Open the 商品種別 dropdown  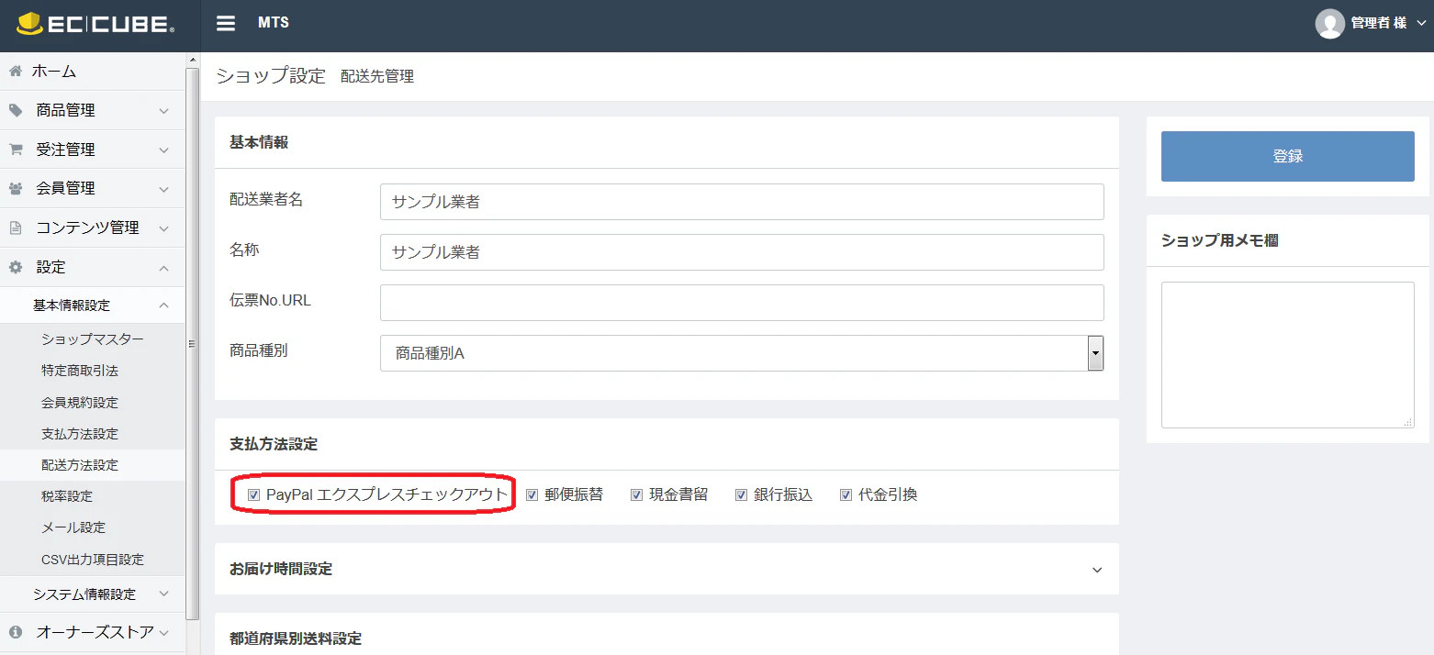742,353
